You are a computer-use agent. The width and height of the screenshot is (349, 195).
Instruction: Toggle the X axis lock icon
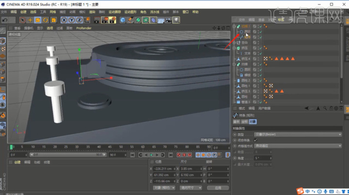[64, 20]
